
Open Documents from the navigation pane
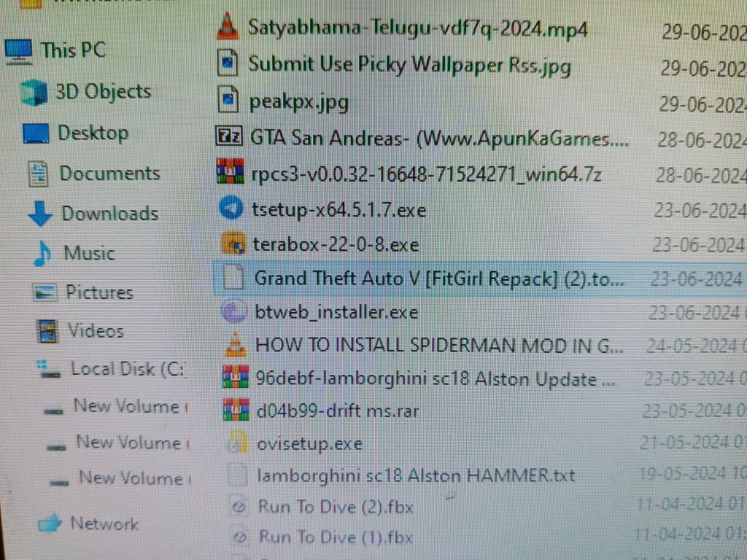tap(109, 174)
